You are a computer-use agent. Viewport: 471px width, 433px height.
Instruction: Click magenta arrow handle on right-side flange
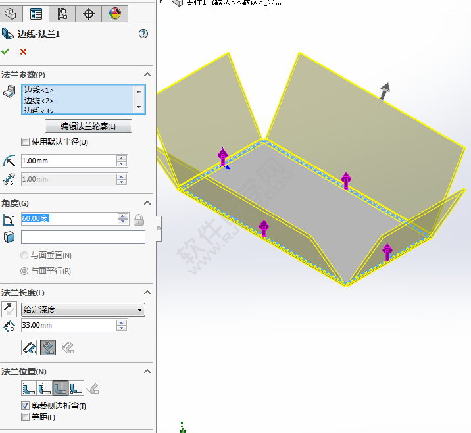pos(387,252)
